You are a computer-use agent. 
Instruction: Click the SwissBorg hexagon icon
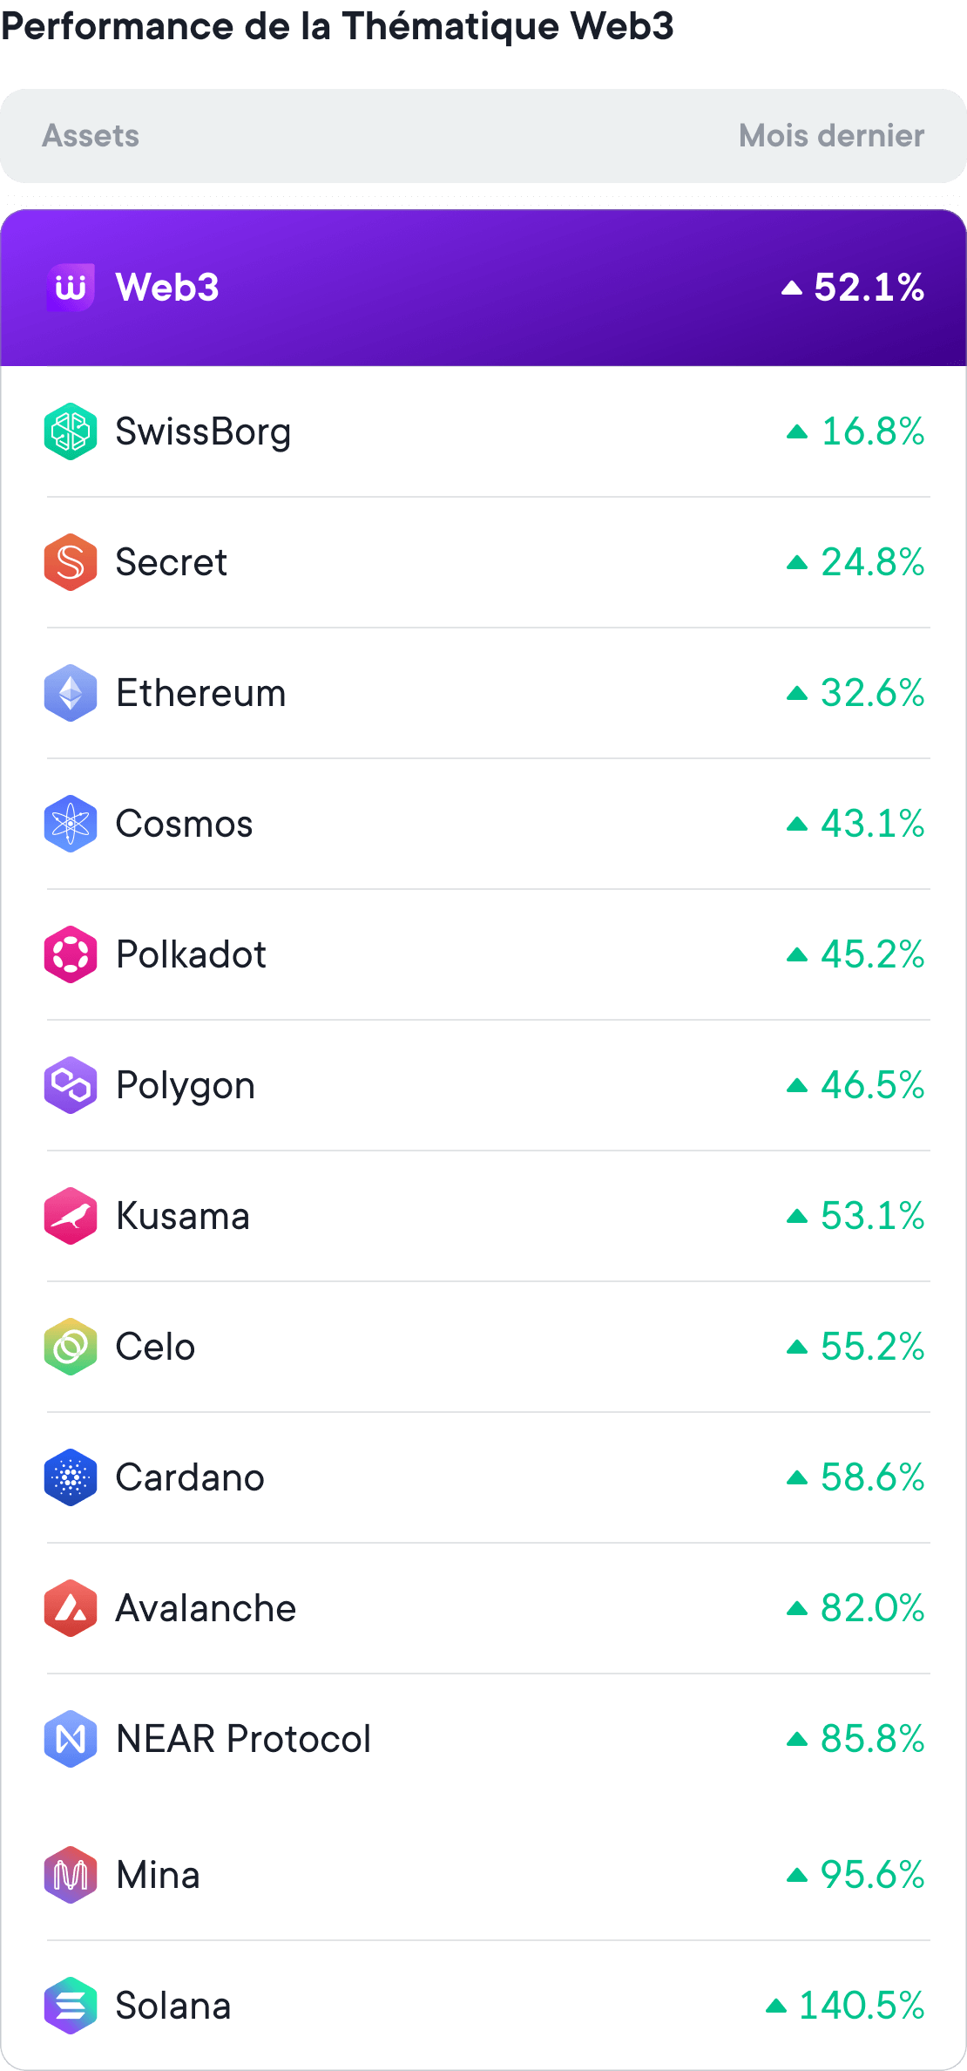click(x=71, y=431)
